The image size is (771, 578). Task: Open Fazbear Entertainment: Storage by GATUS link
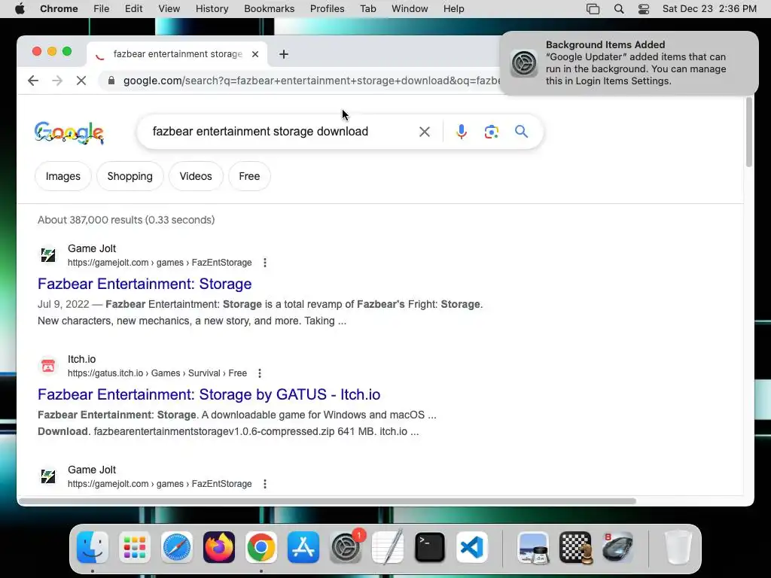[209, 394]
